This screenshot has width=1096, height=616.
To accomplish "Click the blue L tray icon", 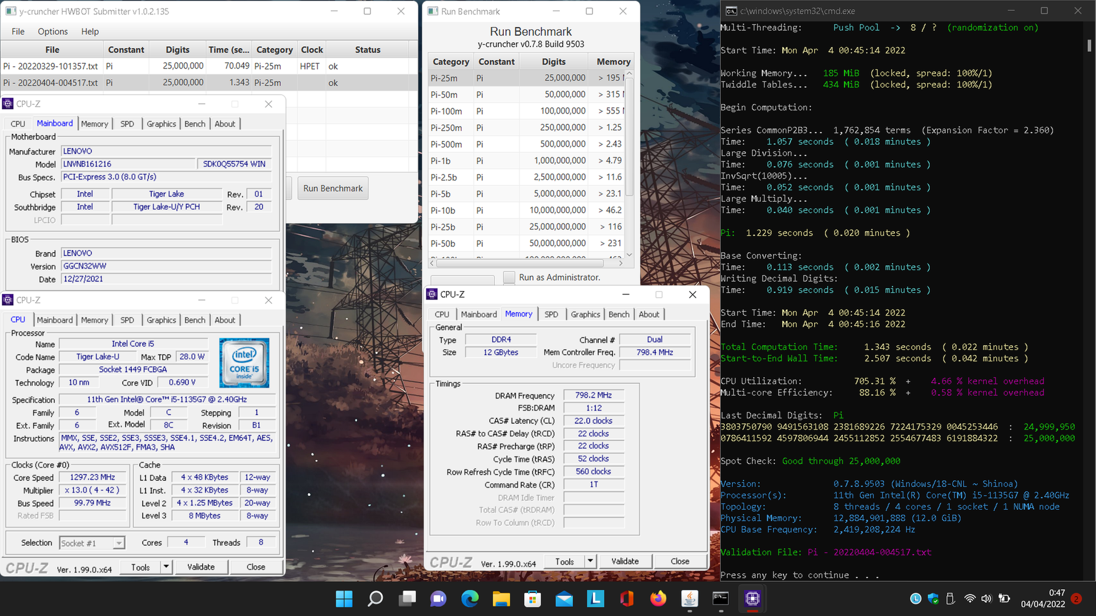I will (916, 598).
